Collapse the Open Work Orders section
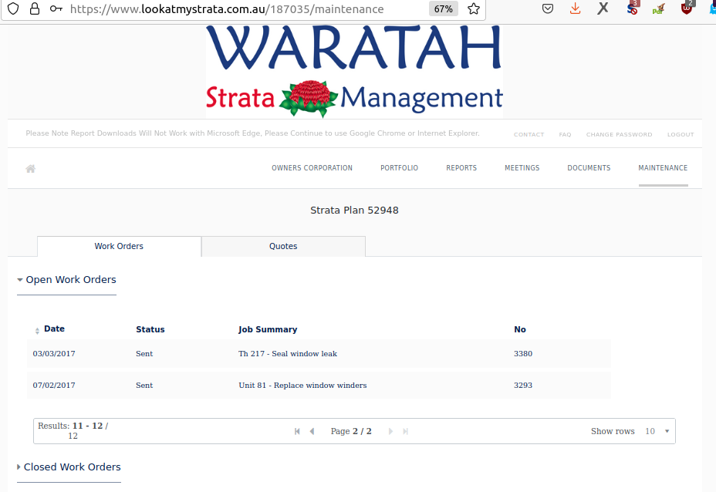Image resolution: width=716 pixels, height=492 pixels. (x=66, y=280)
